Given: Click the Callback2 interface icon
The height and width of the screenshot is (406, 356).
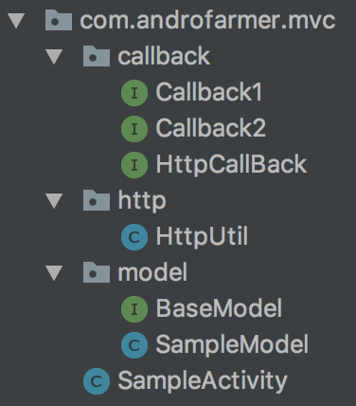Looking at the screenshot, I should [134, 129].
